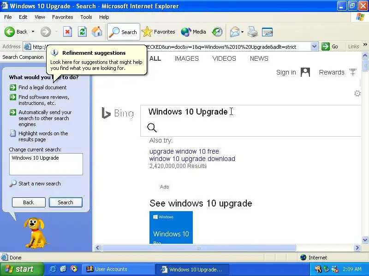This screenshot has height=276, width=369.
Task: Switch to User Accounts taskbar window
Action: pos(118,269)
